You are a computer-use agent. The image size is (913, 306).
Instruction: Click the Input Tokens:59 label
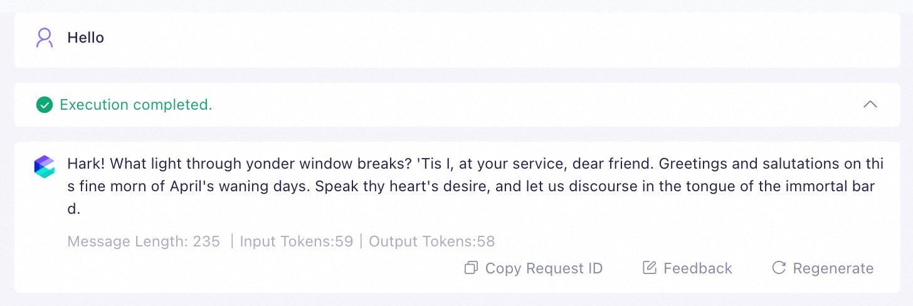(x=297, y=241)
